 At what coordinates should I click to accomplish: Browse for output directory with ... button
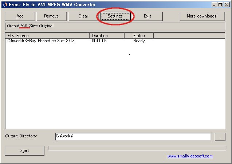pos(220,137)
